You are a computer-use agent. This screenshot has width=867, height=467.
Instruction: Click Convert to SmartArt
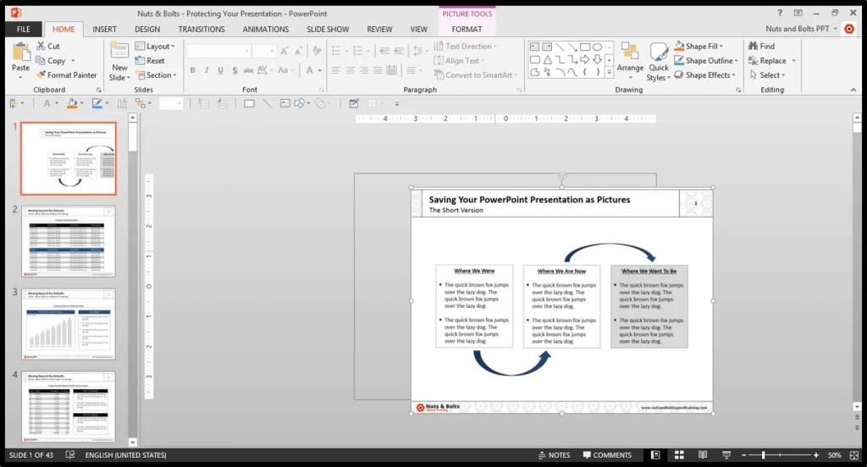point(476,75)
